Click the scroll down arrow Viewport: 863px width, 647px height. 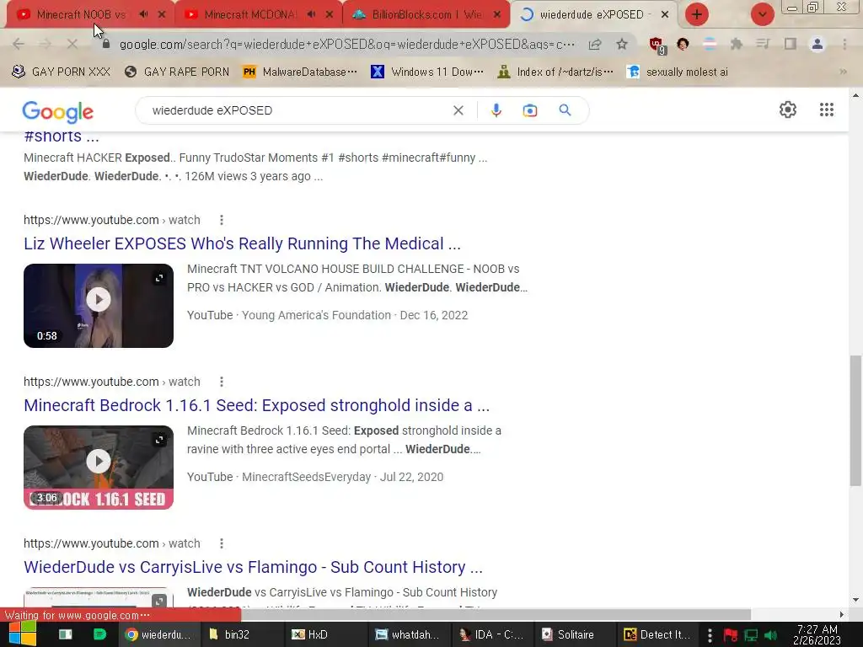(x=855, y=600)
